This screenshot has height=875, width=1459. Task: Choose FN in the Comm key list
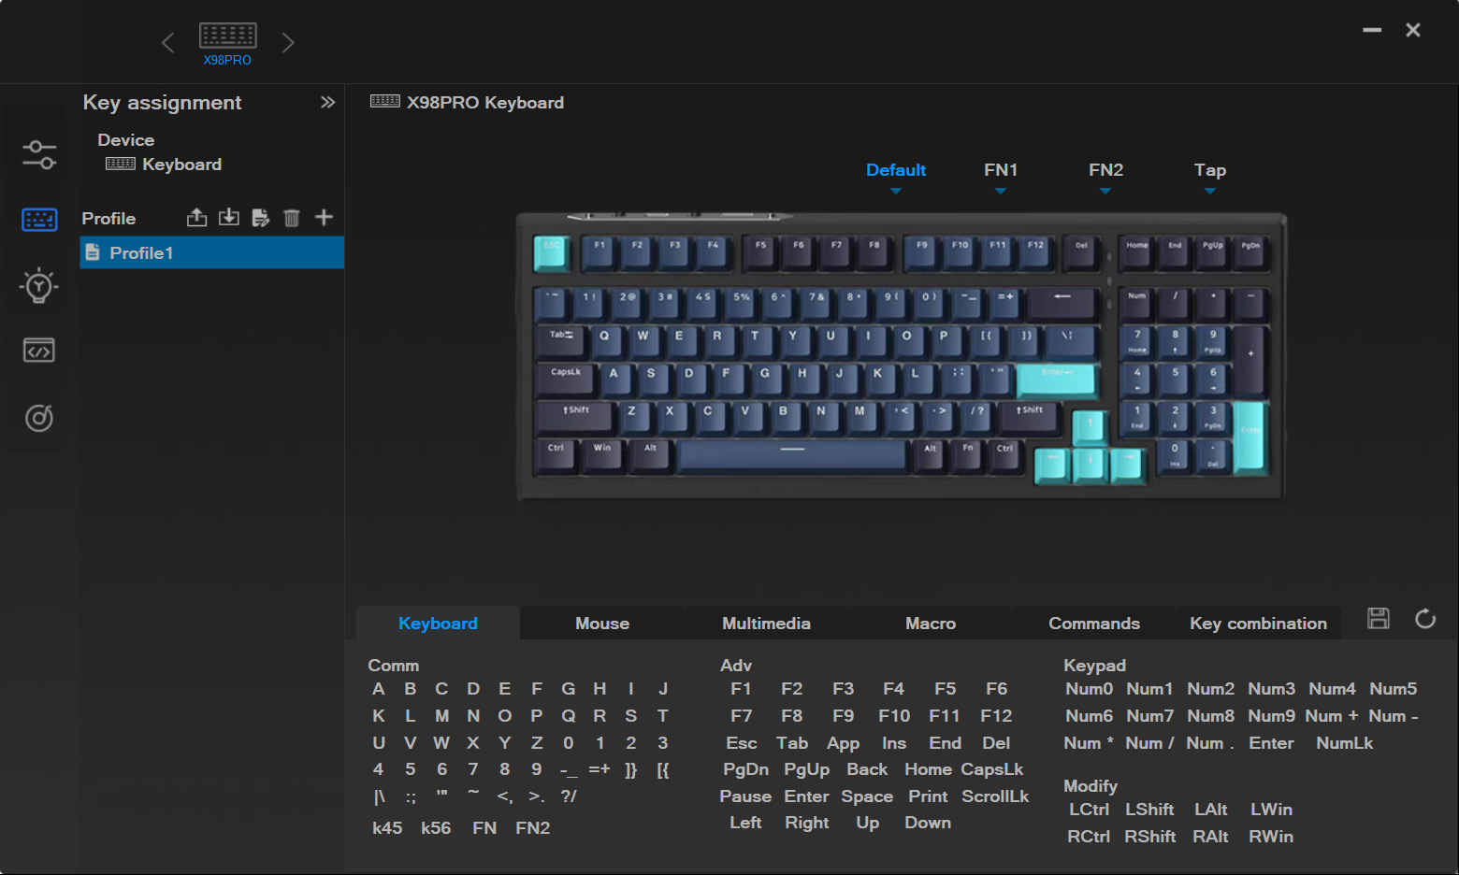484,828
